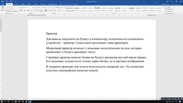Decrease the font size
183x103 pixels.
(36, 8)
